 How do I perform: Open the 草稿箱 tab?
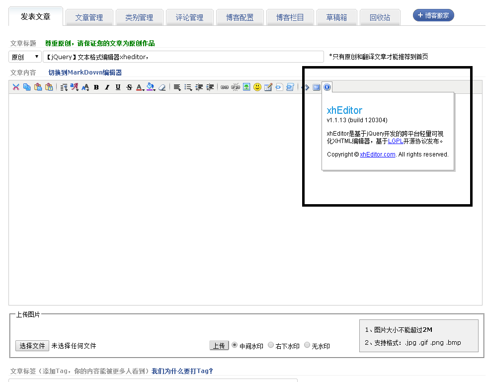pyautogui.click(x=336, y=17)
